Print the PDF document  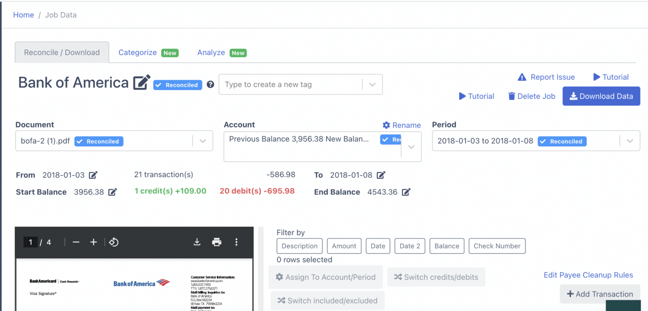217,242
